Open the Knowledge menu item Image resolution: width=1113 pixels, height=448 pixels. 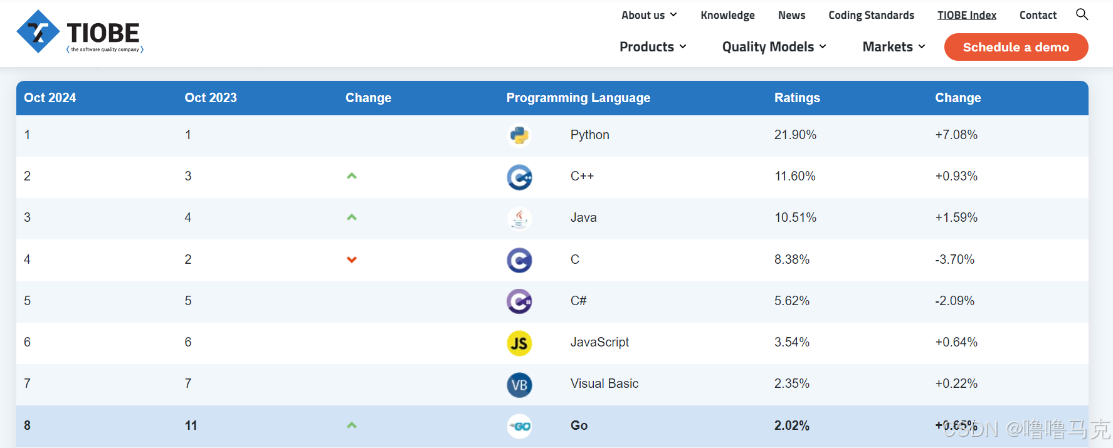tap(727, 15)
